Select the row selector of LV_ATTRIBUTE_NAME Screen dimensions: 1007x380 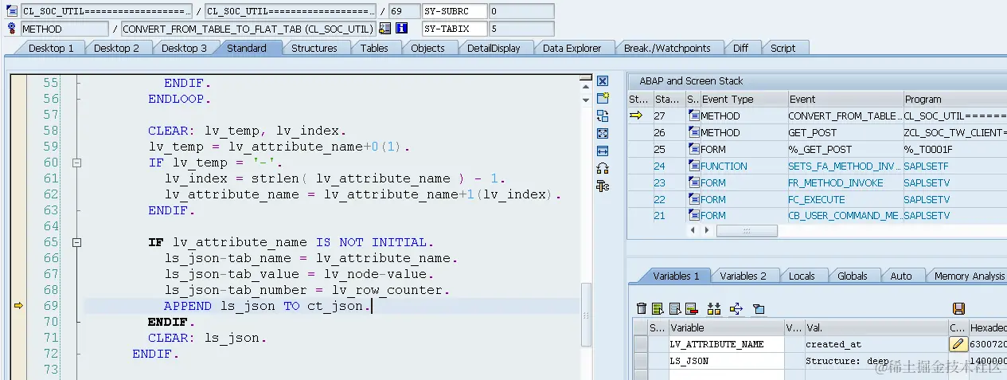(640, 344)
